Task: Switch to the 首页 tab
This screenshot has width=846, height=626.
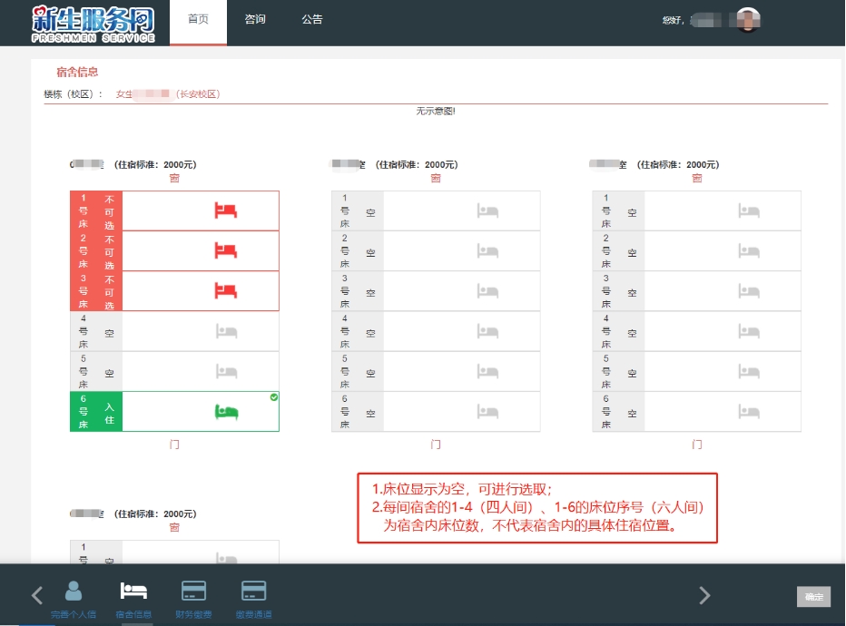Action: click(x=198, y=20)
